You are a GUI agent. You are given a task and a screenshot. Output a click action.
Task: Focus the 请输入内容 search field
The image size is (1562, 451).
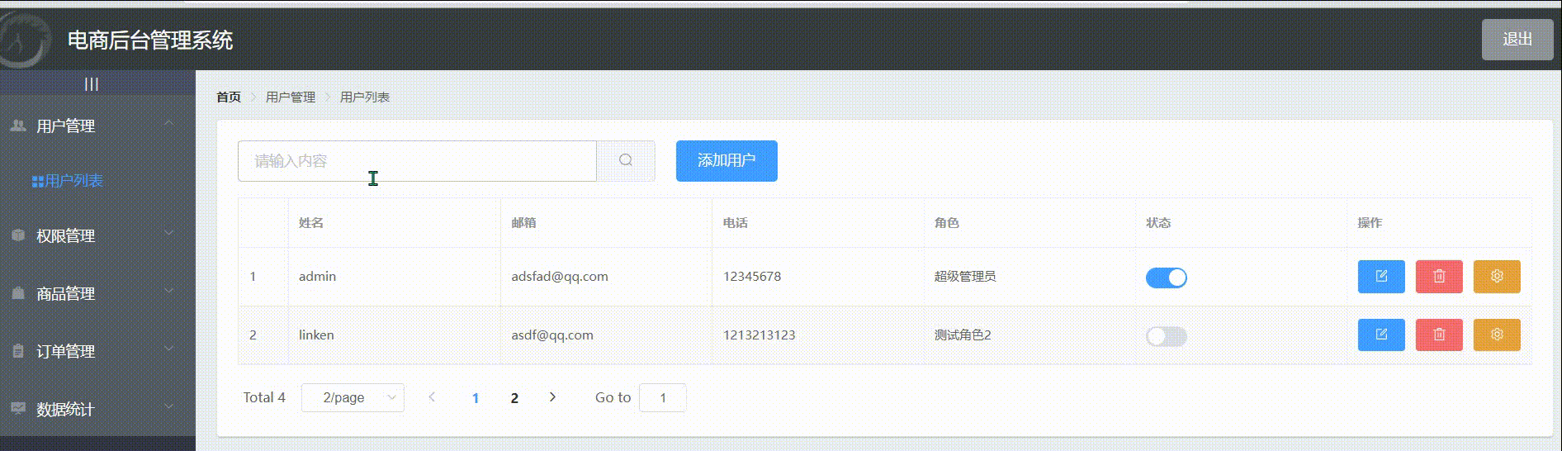[x=417, y=160]
